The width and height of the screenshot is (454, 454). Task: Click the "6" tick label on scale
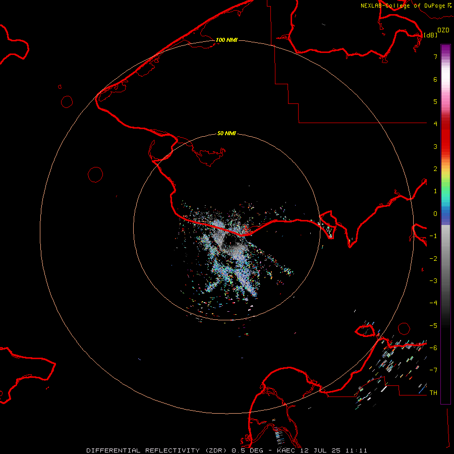point(435,79)
